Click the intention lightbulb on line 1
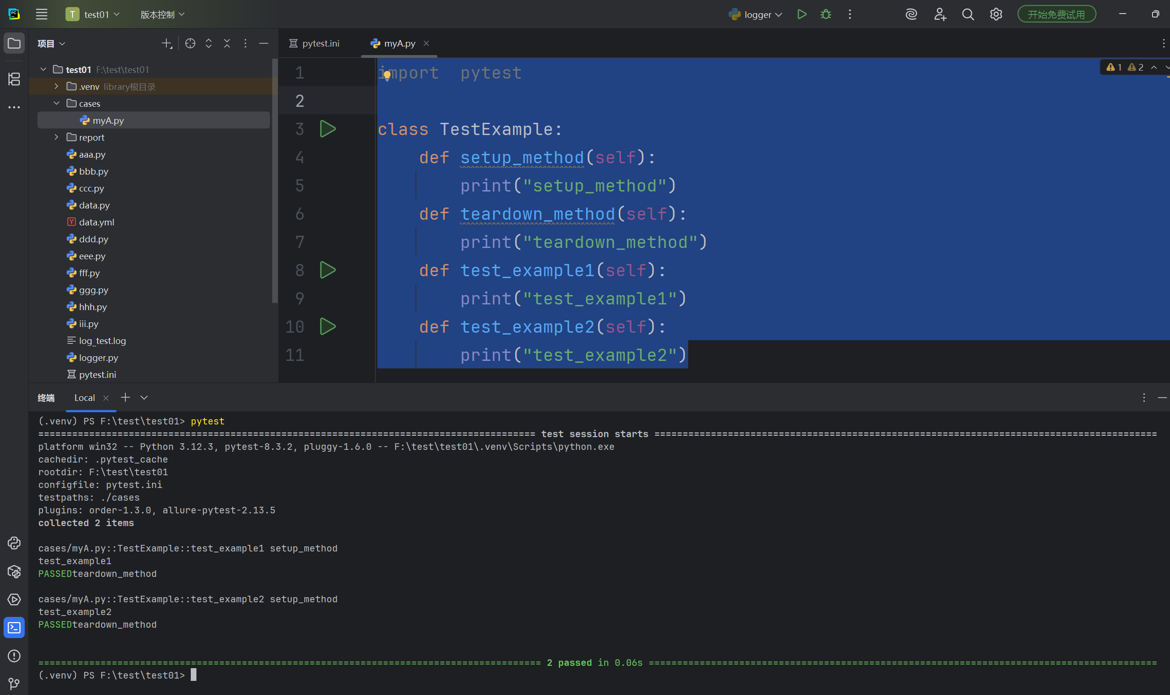The image size is (1170, 695). click(387, 75)
